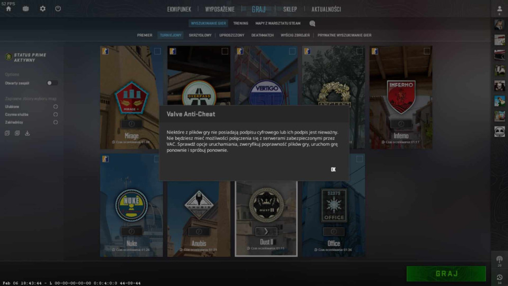This screenshot has width=508, height=286.
Task: Select the Office map card
Action: click(333, 219)
